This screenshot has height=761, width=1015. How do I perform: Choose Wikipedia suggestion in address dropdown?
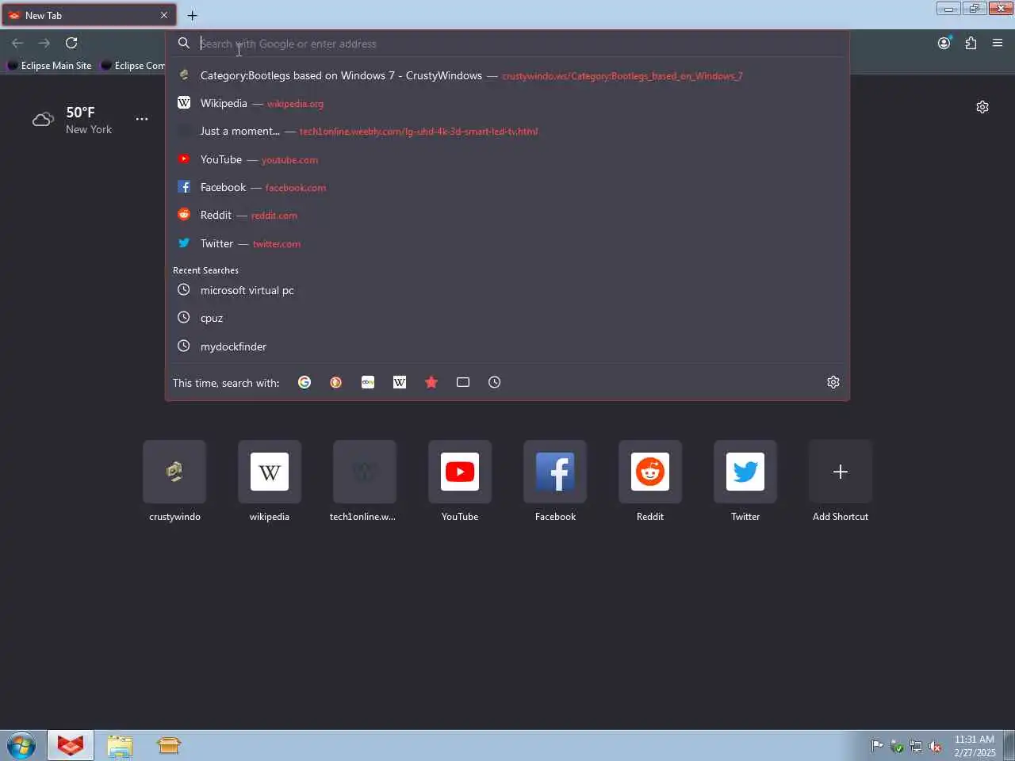[x=507, y=103]
